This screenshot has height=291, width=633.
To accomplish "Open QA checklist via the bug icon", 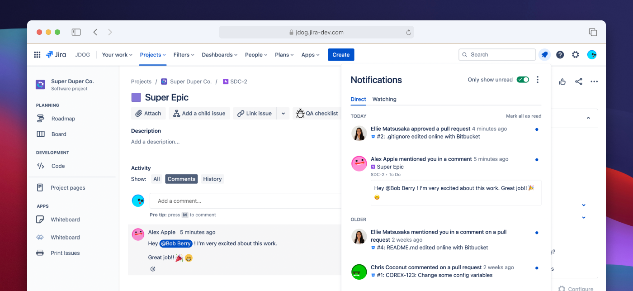I will (300, 113).
